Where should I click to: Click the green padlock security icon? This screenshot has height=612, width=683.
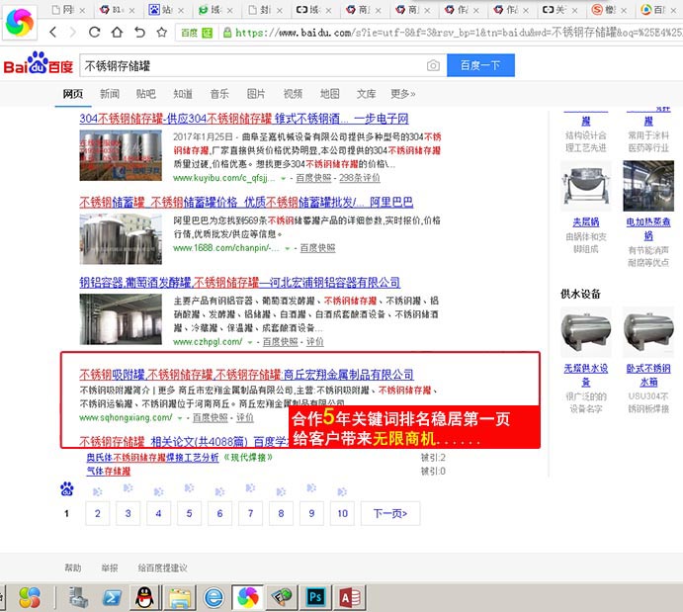pos(227,33)
